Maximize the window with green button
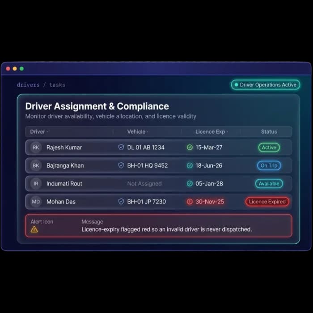313x313 pixels. click(x=21, y=69)
